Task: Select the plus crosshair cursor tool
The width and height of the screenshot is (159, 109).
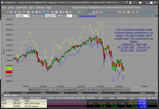Action: click(86, 12)
